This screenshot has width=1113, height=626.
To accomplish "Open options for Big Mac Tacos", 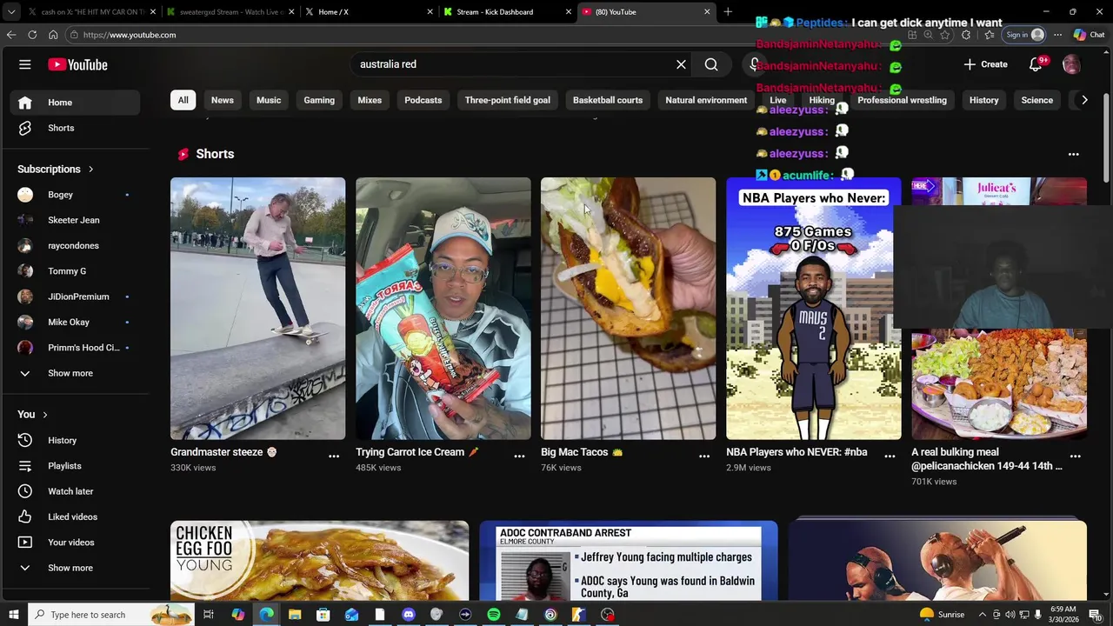I will point(704,456).
